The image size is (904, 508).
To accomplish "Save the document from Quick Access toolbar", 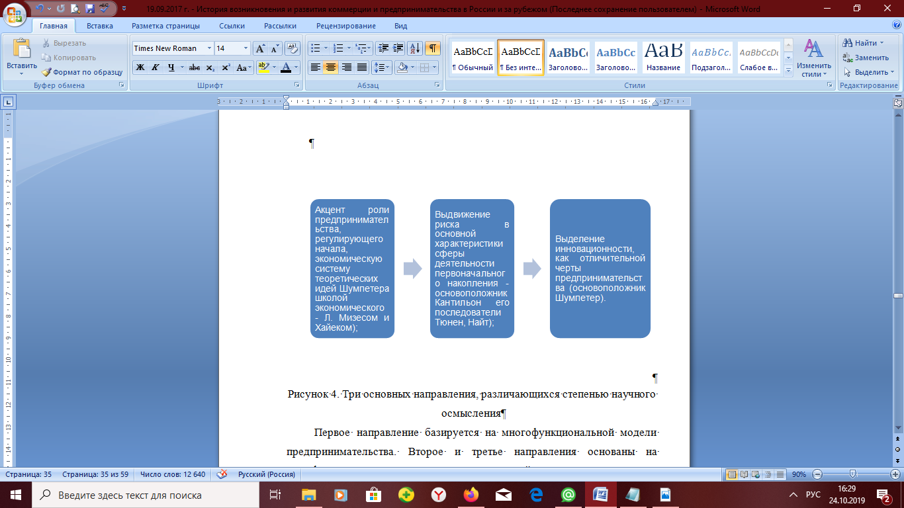I will click(x=90, y=9).
